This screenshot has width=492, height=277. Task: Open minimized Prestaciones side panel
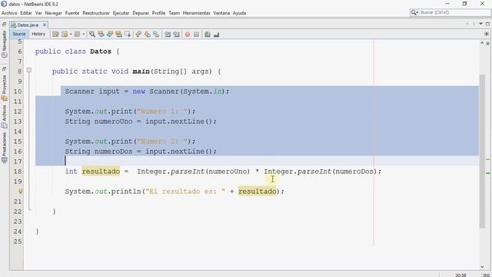click(5, 148)
